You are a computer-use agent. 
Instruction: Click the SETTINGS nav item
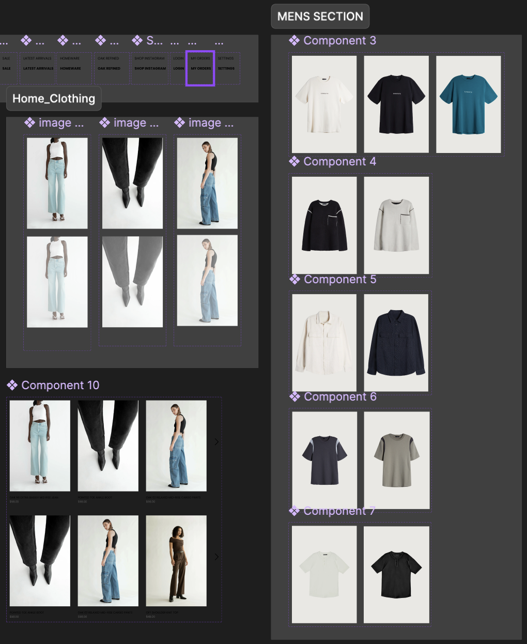click(226, 68)
